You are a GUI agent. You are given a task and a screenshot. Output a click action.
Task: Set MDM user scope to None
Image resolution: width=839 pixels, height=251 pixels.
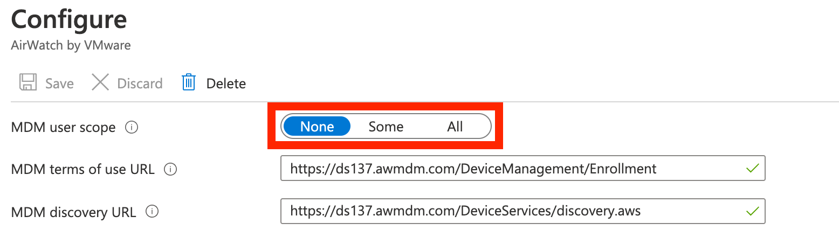click(317, 127)
